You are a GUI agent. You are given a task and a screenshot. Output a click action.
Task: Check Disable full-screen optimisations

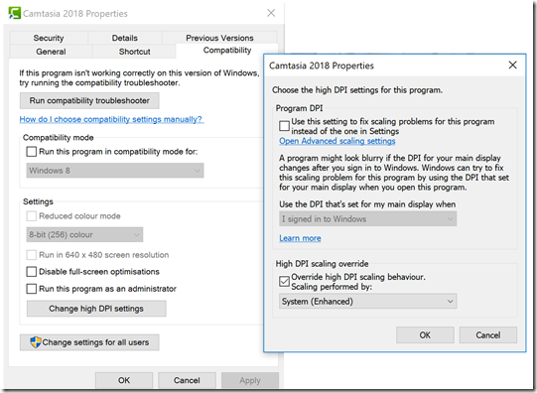click(32, 272)
